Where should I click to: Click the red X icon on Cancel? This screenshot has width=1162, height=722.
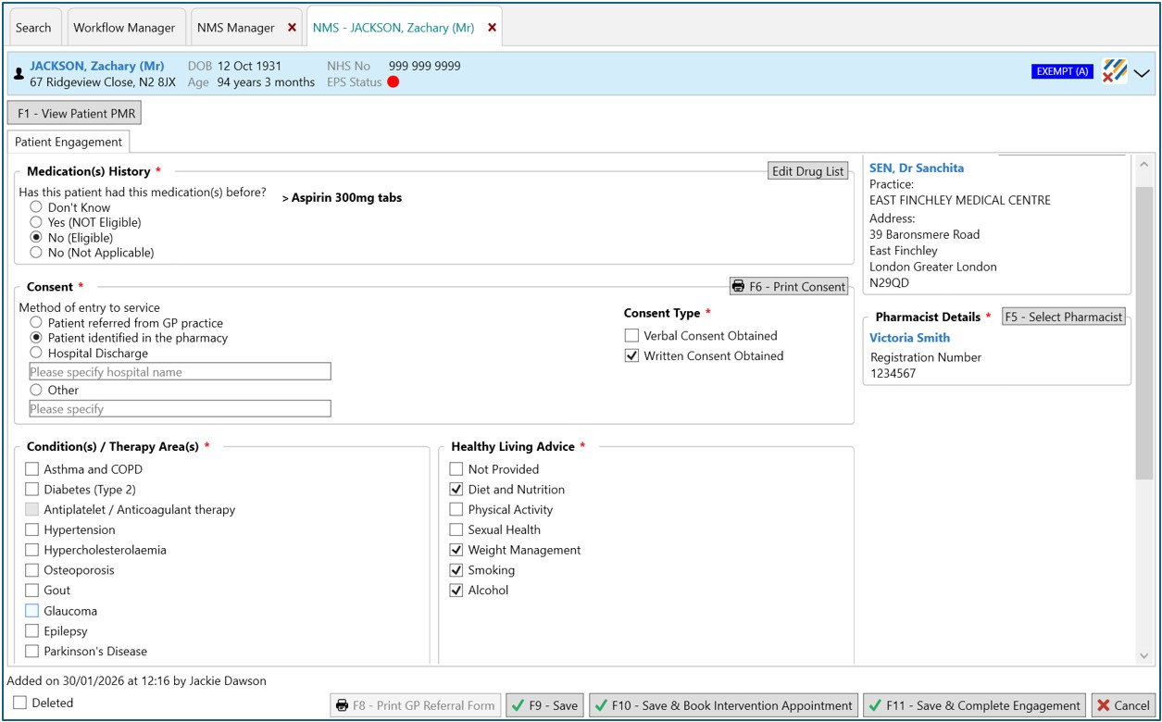[1105, 704]
